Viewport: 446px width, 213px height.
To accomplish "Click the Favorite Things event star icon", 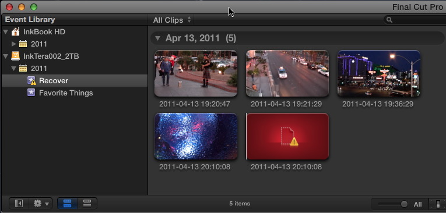I will click(x=31, y=93).
